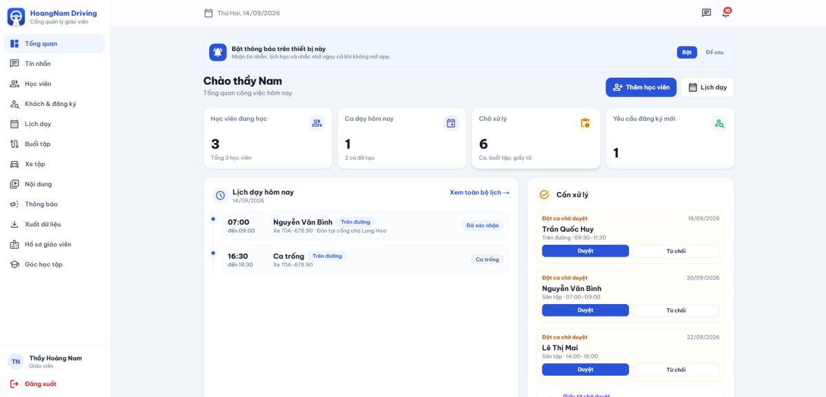Image resolution: width=826 pixels, height=397 pixels.
Task: Dismiss the banner with Để sau
Action: click(x=714, y=52)
